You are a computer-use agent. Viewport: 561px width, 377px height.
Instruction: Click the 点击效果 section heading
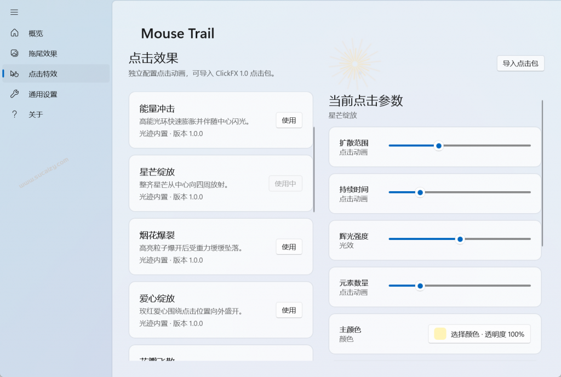[153, 58]
